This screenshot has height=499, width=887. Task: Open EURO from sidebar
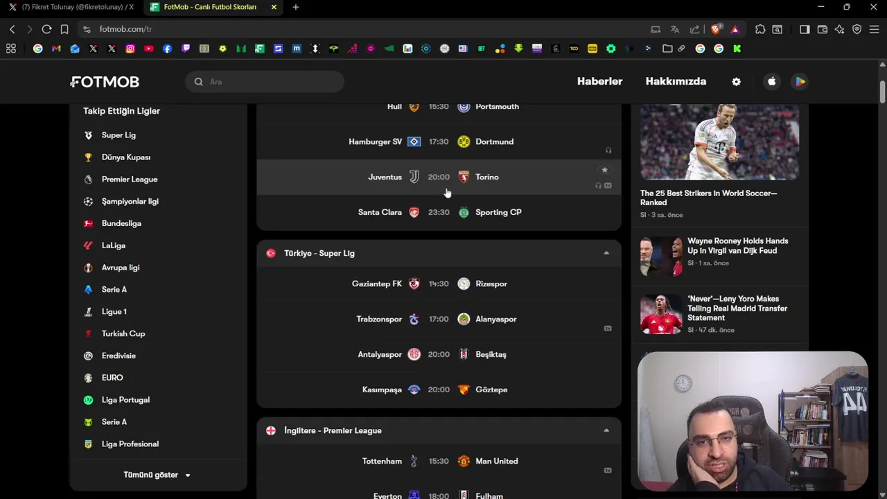pyautogui.click(x=112, y=378)
